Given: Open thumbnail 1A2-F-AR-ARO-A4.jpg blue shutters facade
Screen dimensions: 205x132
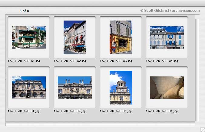Looking at the screenshot, I should tap(167, 37).
